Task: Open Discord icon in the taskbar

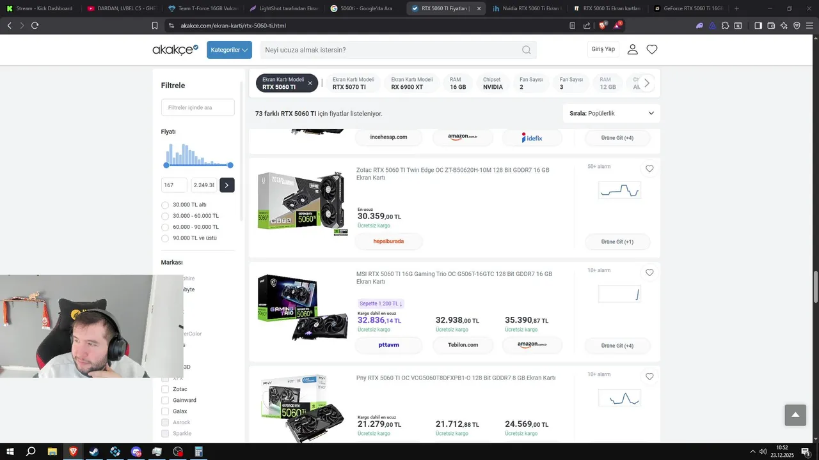Action: 136,452
